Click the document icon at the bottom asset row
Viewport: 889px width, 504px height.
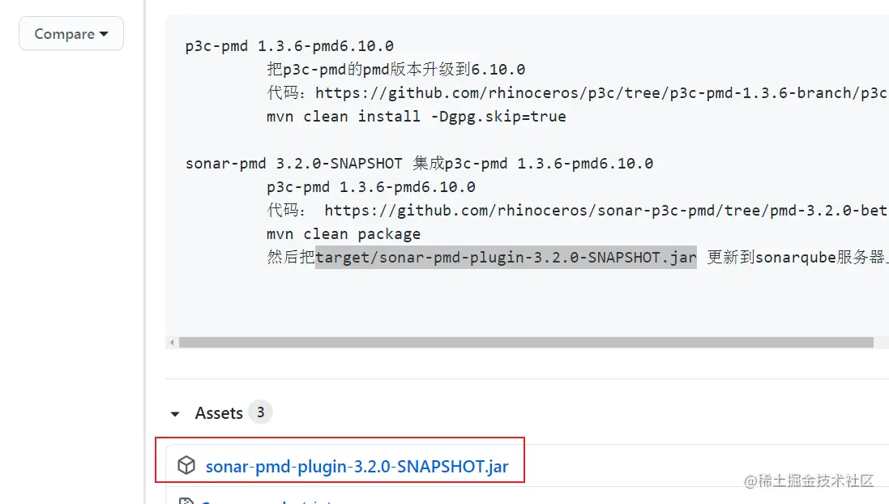coord(186,501)
